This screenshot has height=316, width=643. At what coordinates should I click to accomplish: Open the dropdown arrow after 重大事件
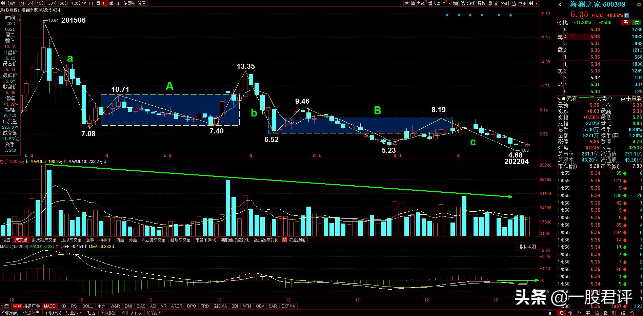coord(449,3)
